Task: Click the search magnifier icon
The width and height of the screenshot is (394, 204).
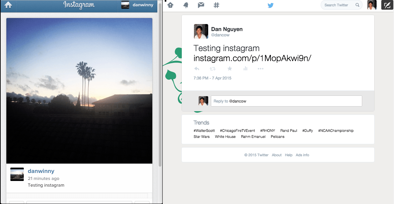Action: pyautogui.click(x=357, y=5)
